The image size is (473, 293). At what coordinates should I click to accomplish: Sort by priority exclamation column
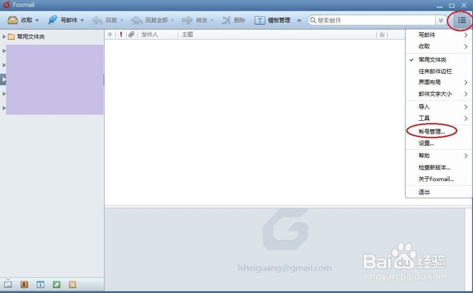pyautogui.click(x=121, y=35)
